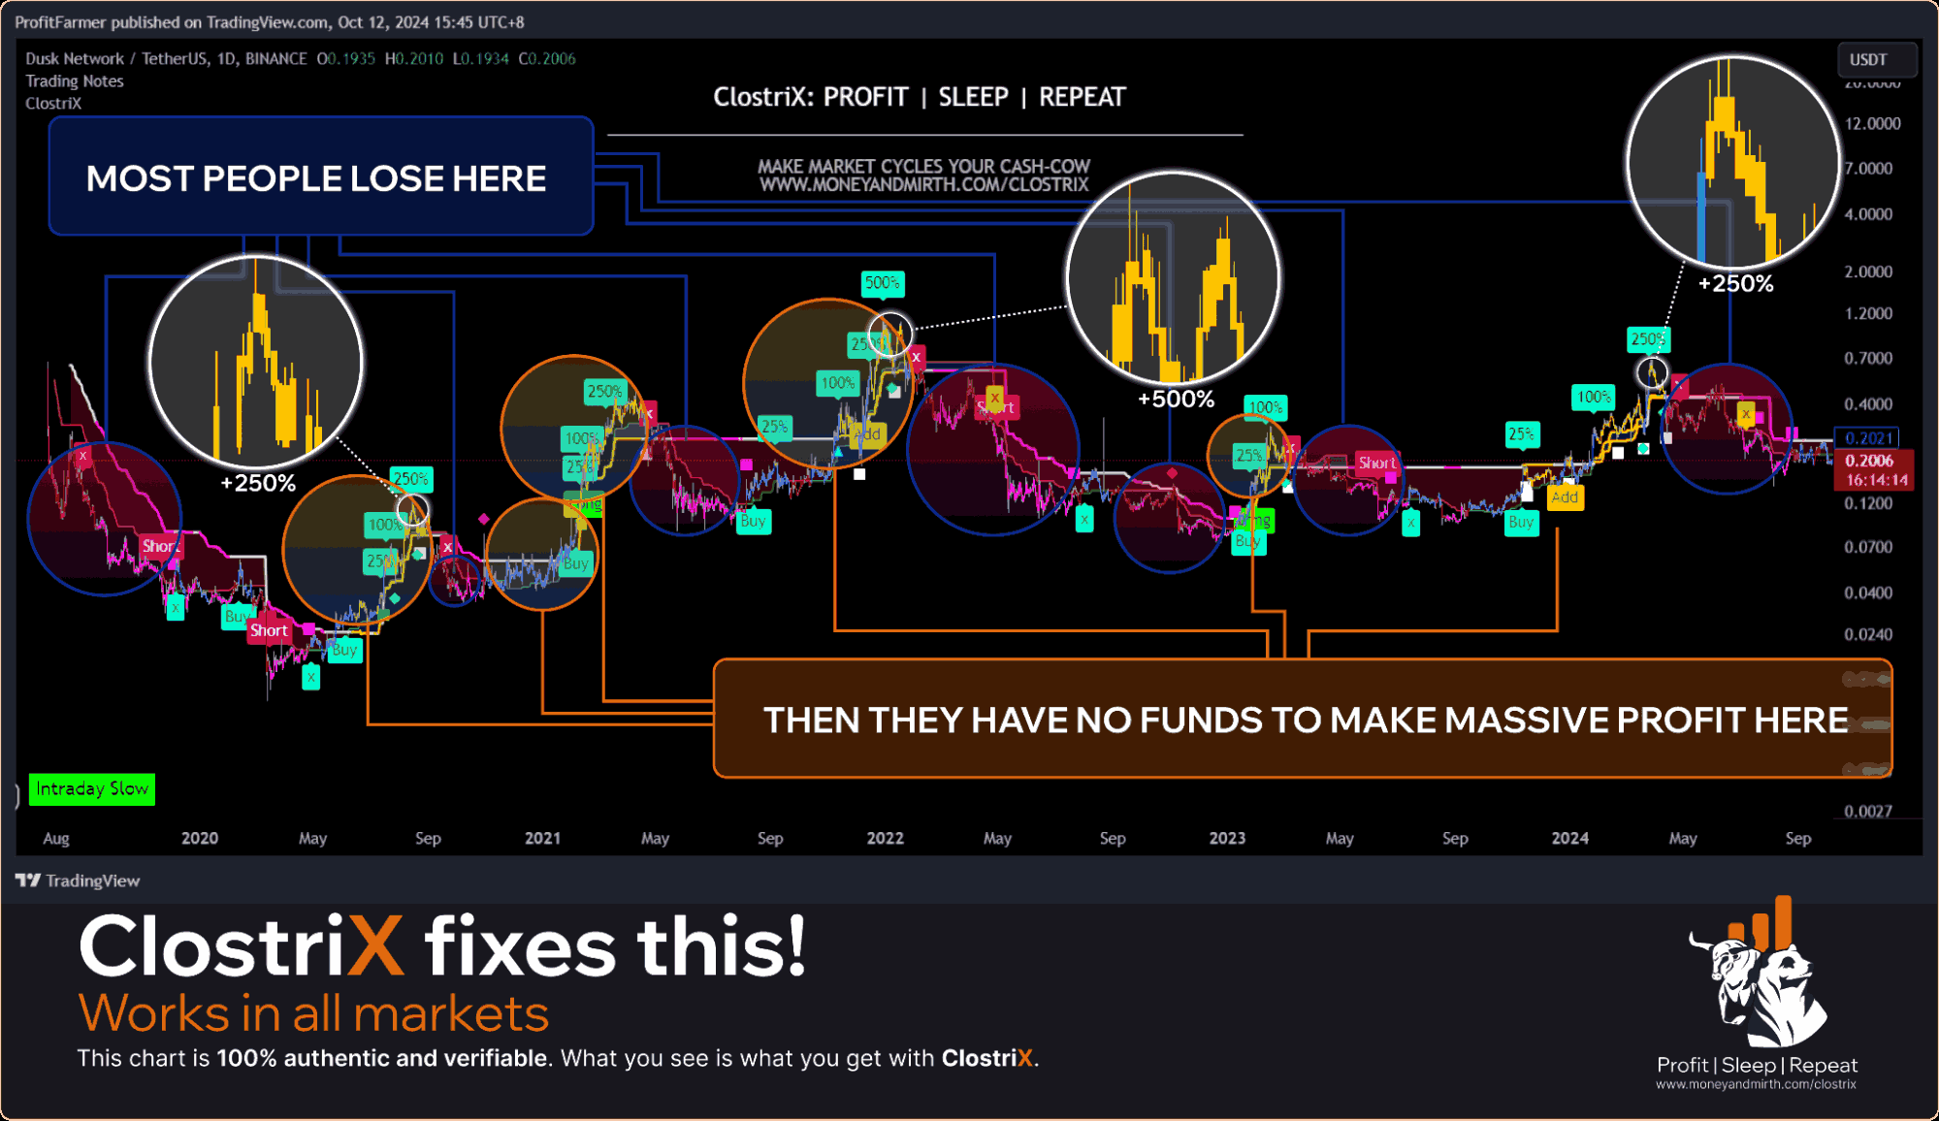Select the 2024 label on the time axis
1939x1121 pixels.
pos(1569,838)
